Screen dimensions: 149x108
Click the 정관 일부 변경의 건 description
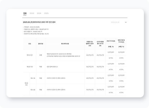click(x=52, y=67)
